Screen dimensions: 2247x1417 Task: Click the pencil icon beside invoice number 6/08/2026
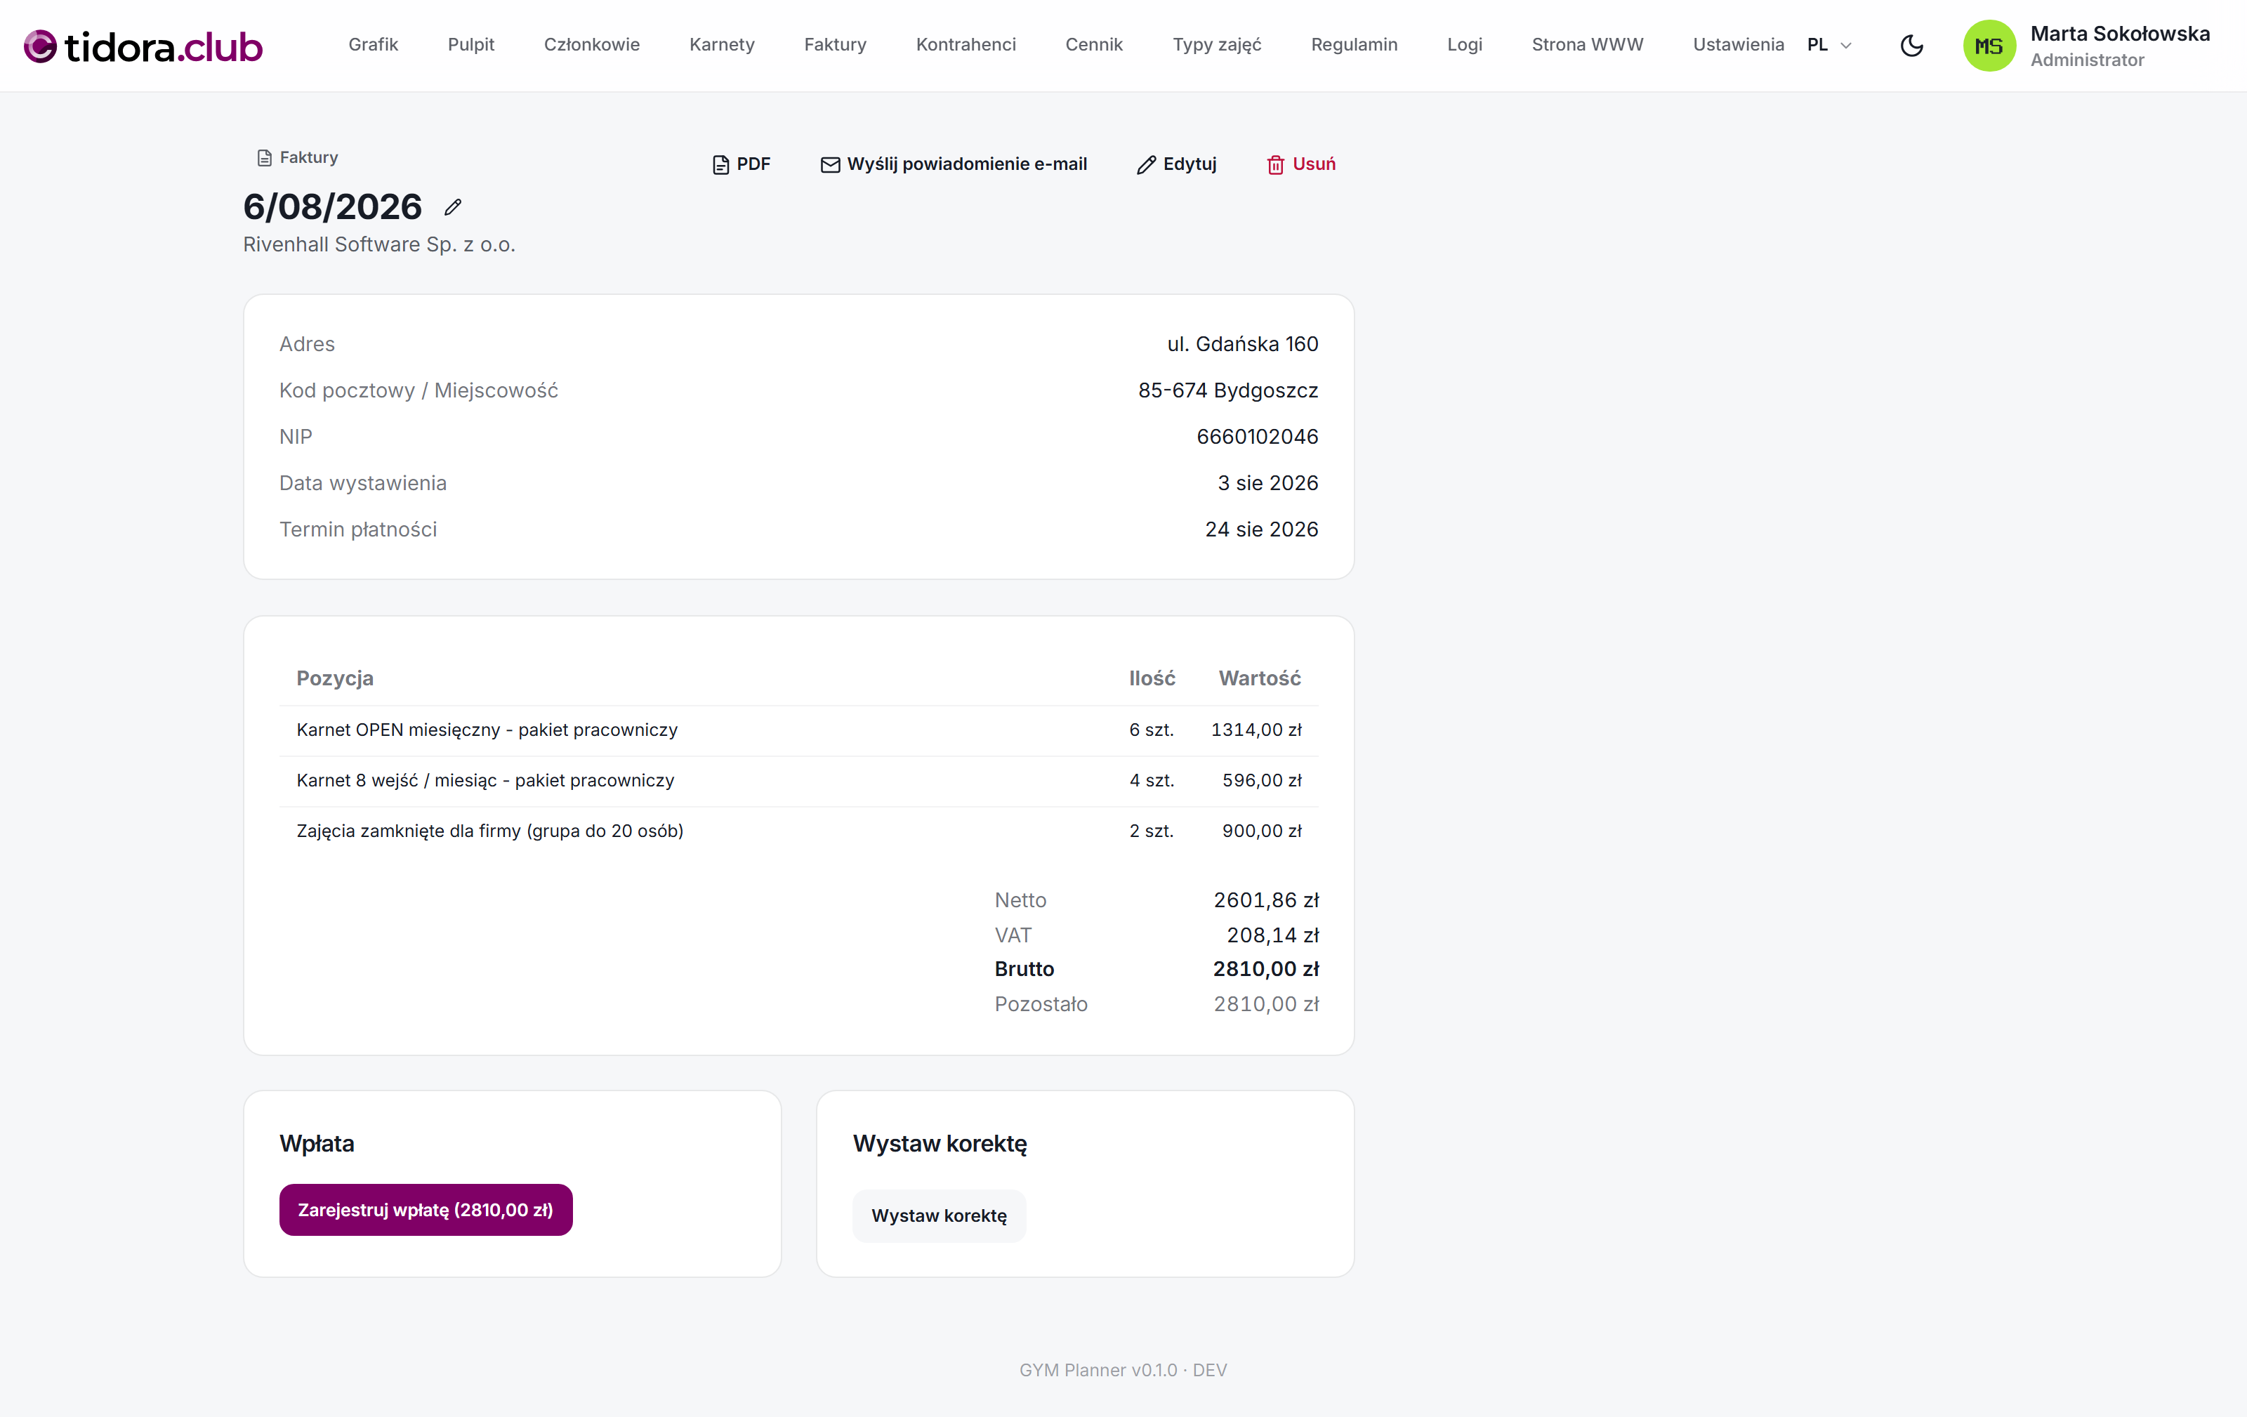click(x=453, y=207)
